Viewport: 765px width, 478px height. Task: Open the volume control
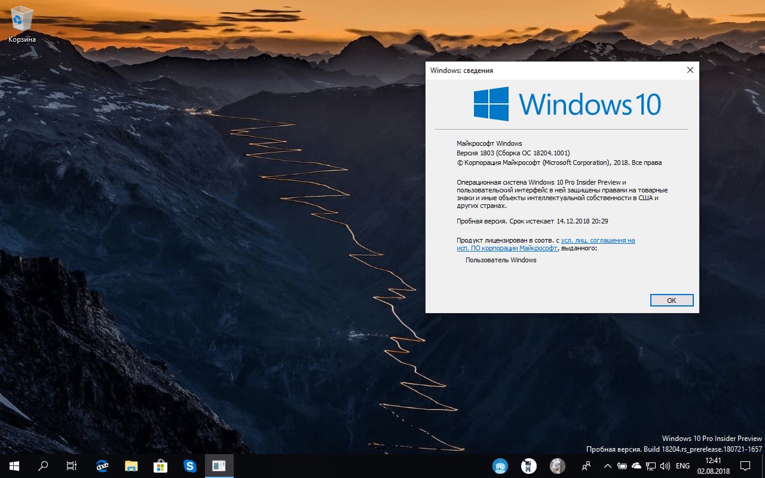coord(665,466)
